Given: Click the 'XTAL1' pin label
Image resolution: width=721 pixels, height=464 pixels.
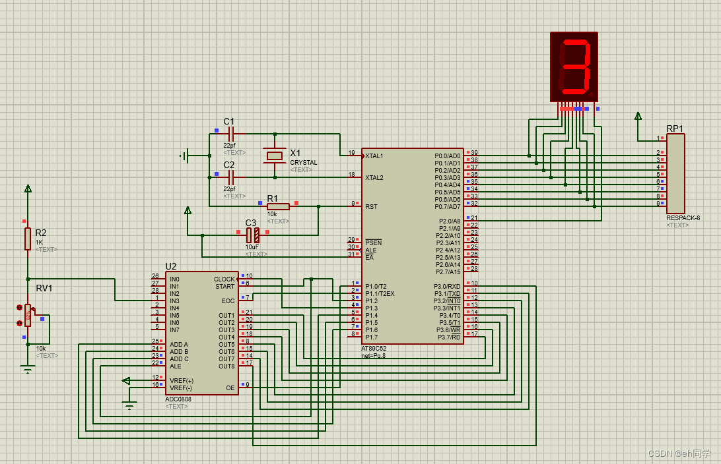Looking at the screenshot, I should [374, 156].
